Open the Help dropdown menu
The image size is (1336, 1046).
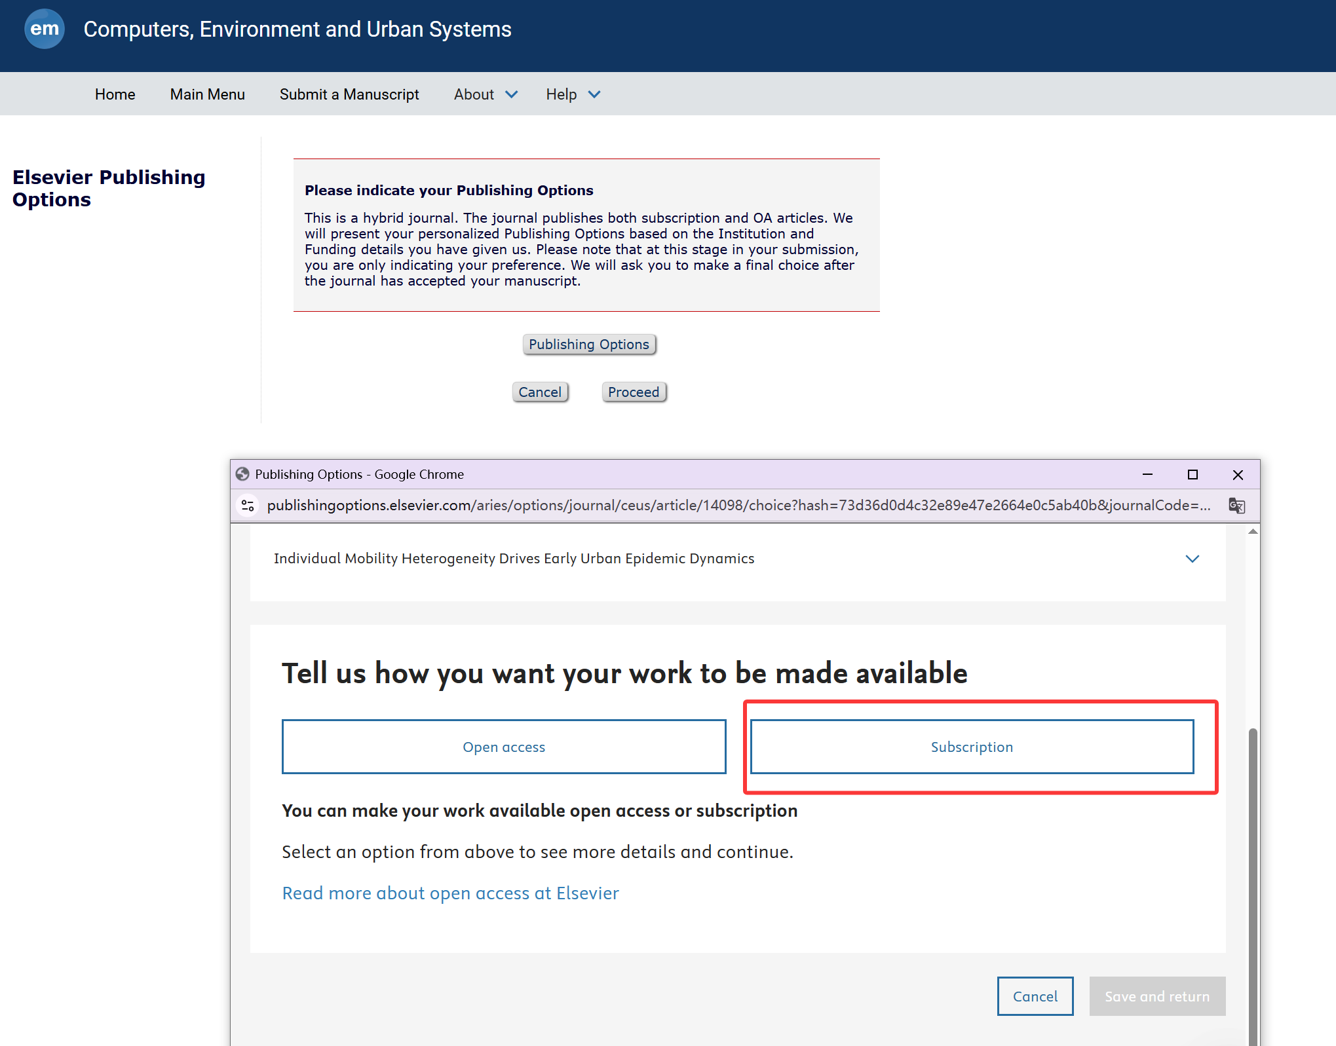click(573, 94)
